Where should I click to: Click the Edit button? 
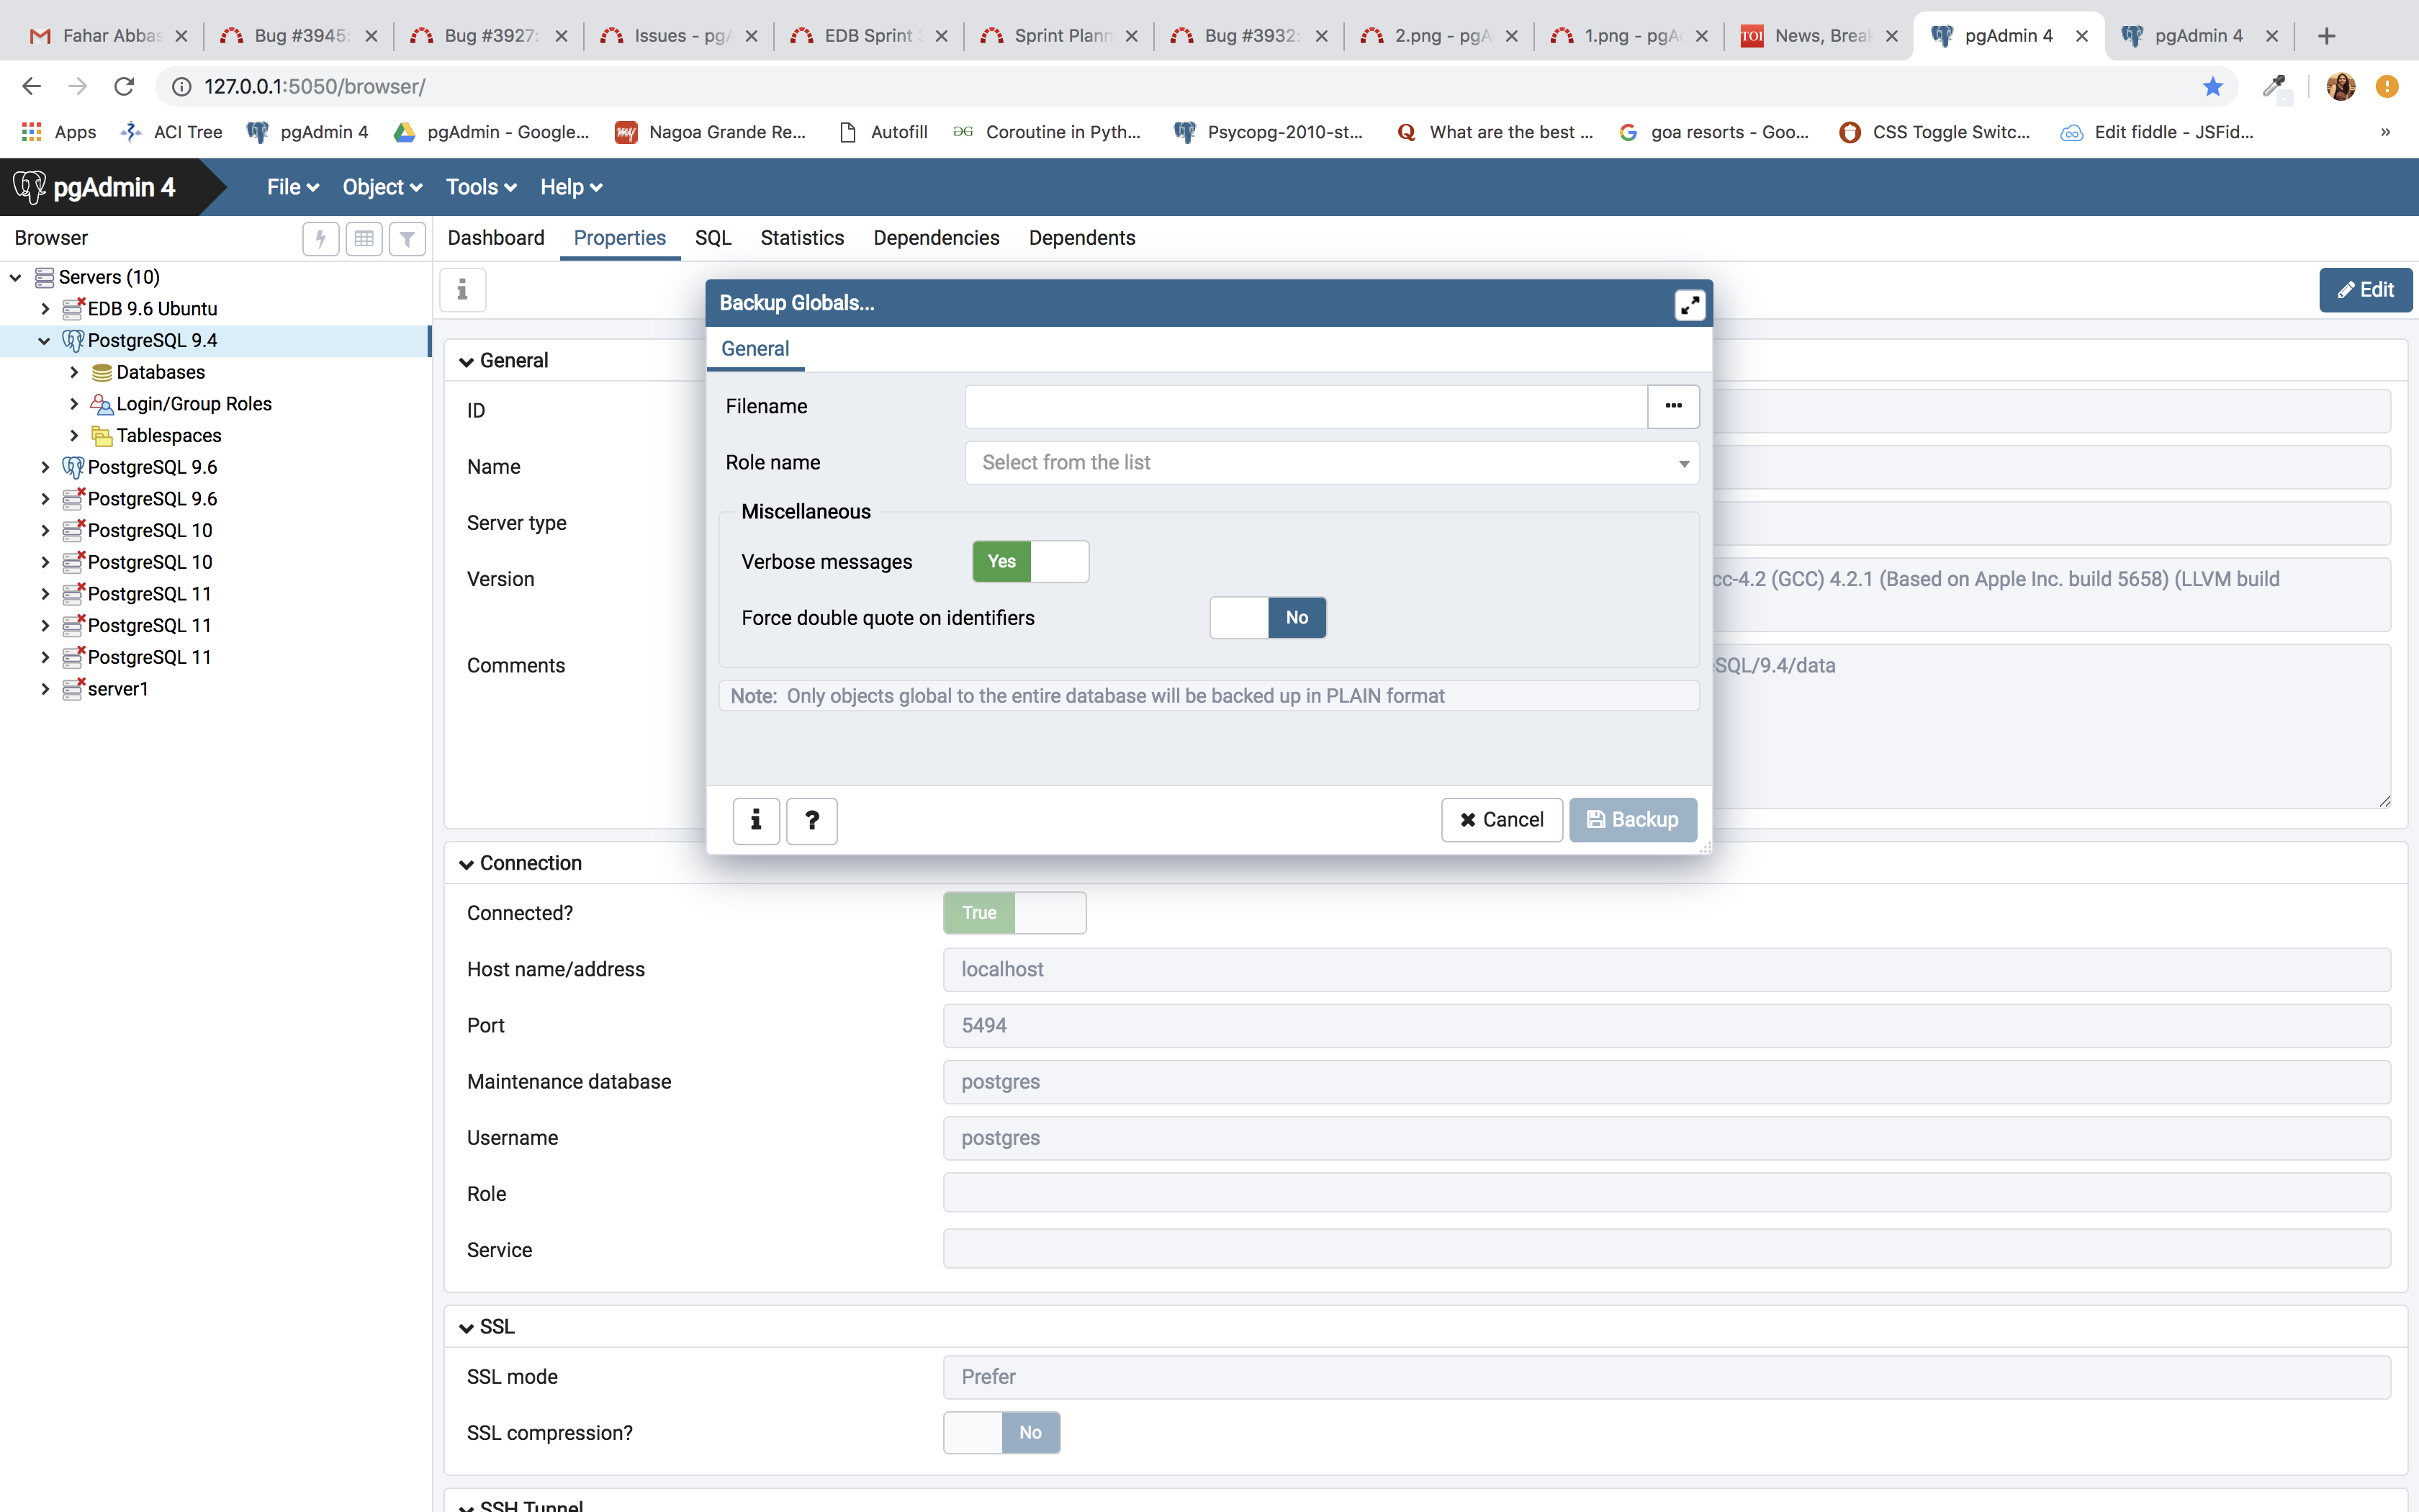tap(2365, 290)
